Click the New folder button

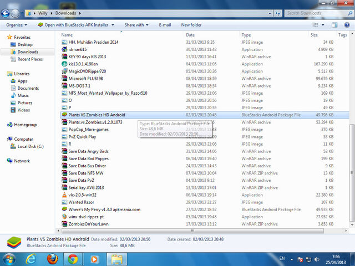point(191,25)
